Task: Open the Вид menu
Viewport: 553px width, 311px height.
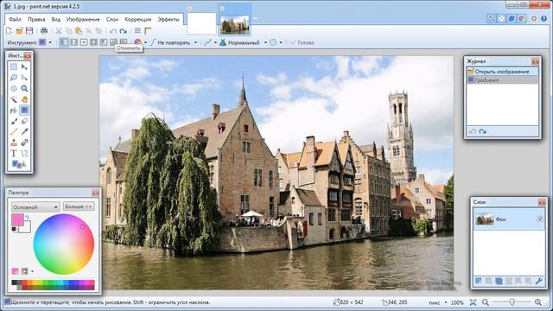Action: [55, 19]
